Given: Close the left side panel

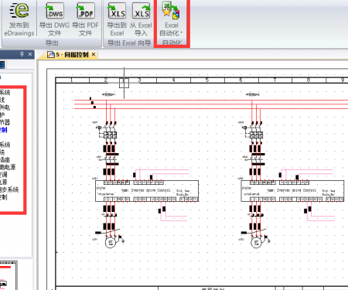Looking at the screenshot, I should 30,54.
